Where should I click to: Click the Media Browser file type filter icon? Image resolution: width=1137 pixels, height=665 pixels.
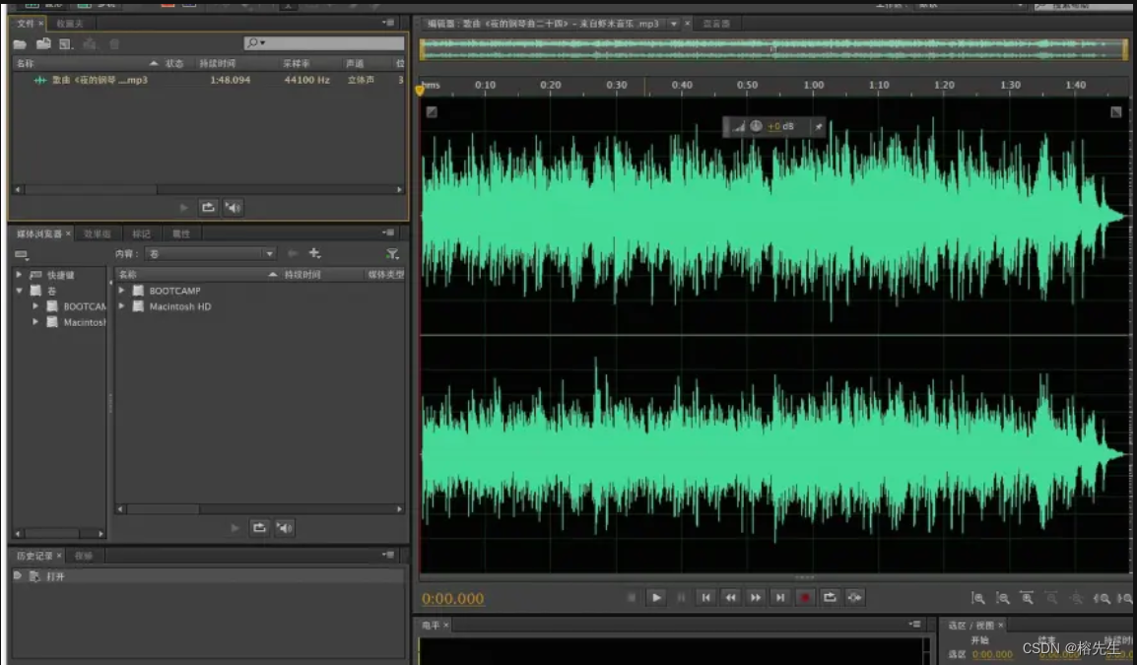[392, 254]
